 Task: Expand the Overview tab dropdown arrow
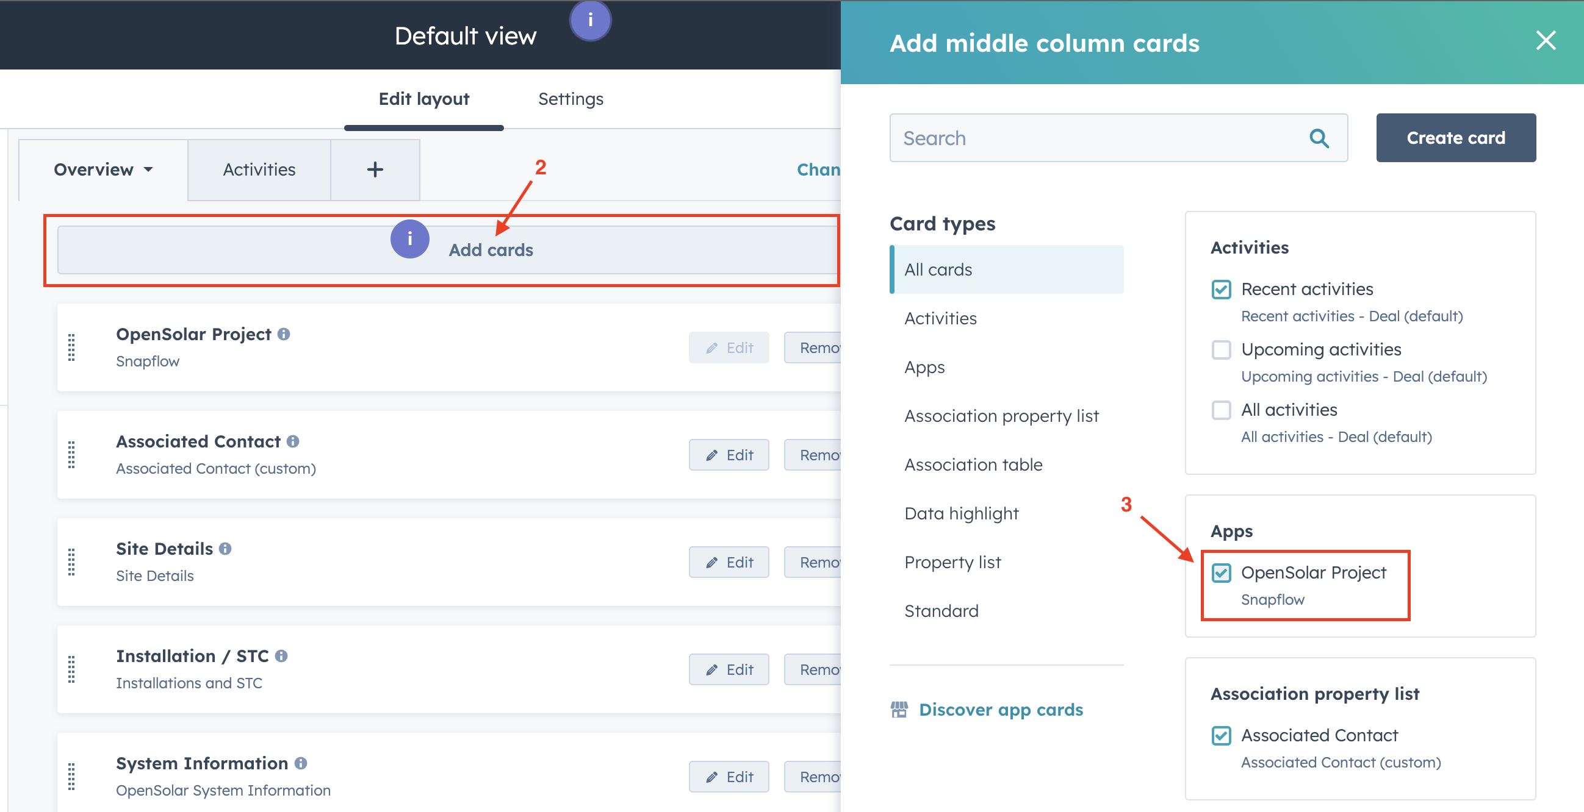[148, 169]
